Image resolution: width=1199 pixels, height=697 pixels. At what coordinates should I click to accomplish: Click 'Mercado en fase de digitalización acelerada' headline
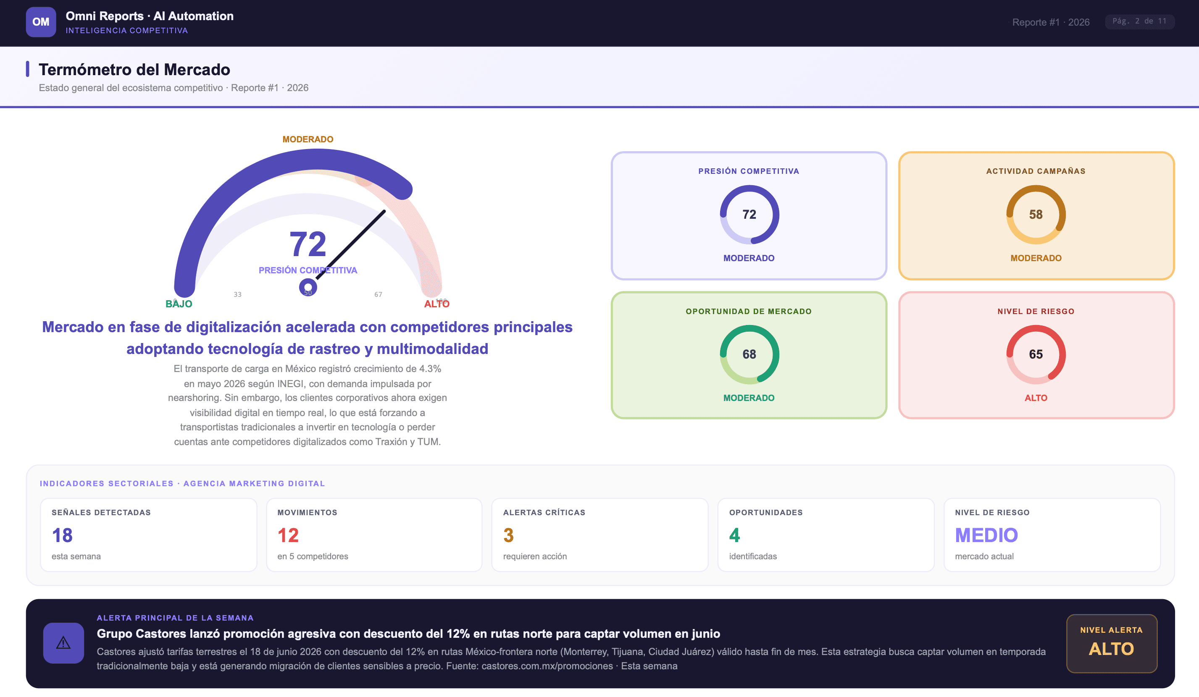pos(308,338)
